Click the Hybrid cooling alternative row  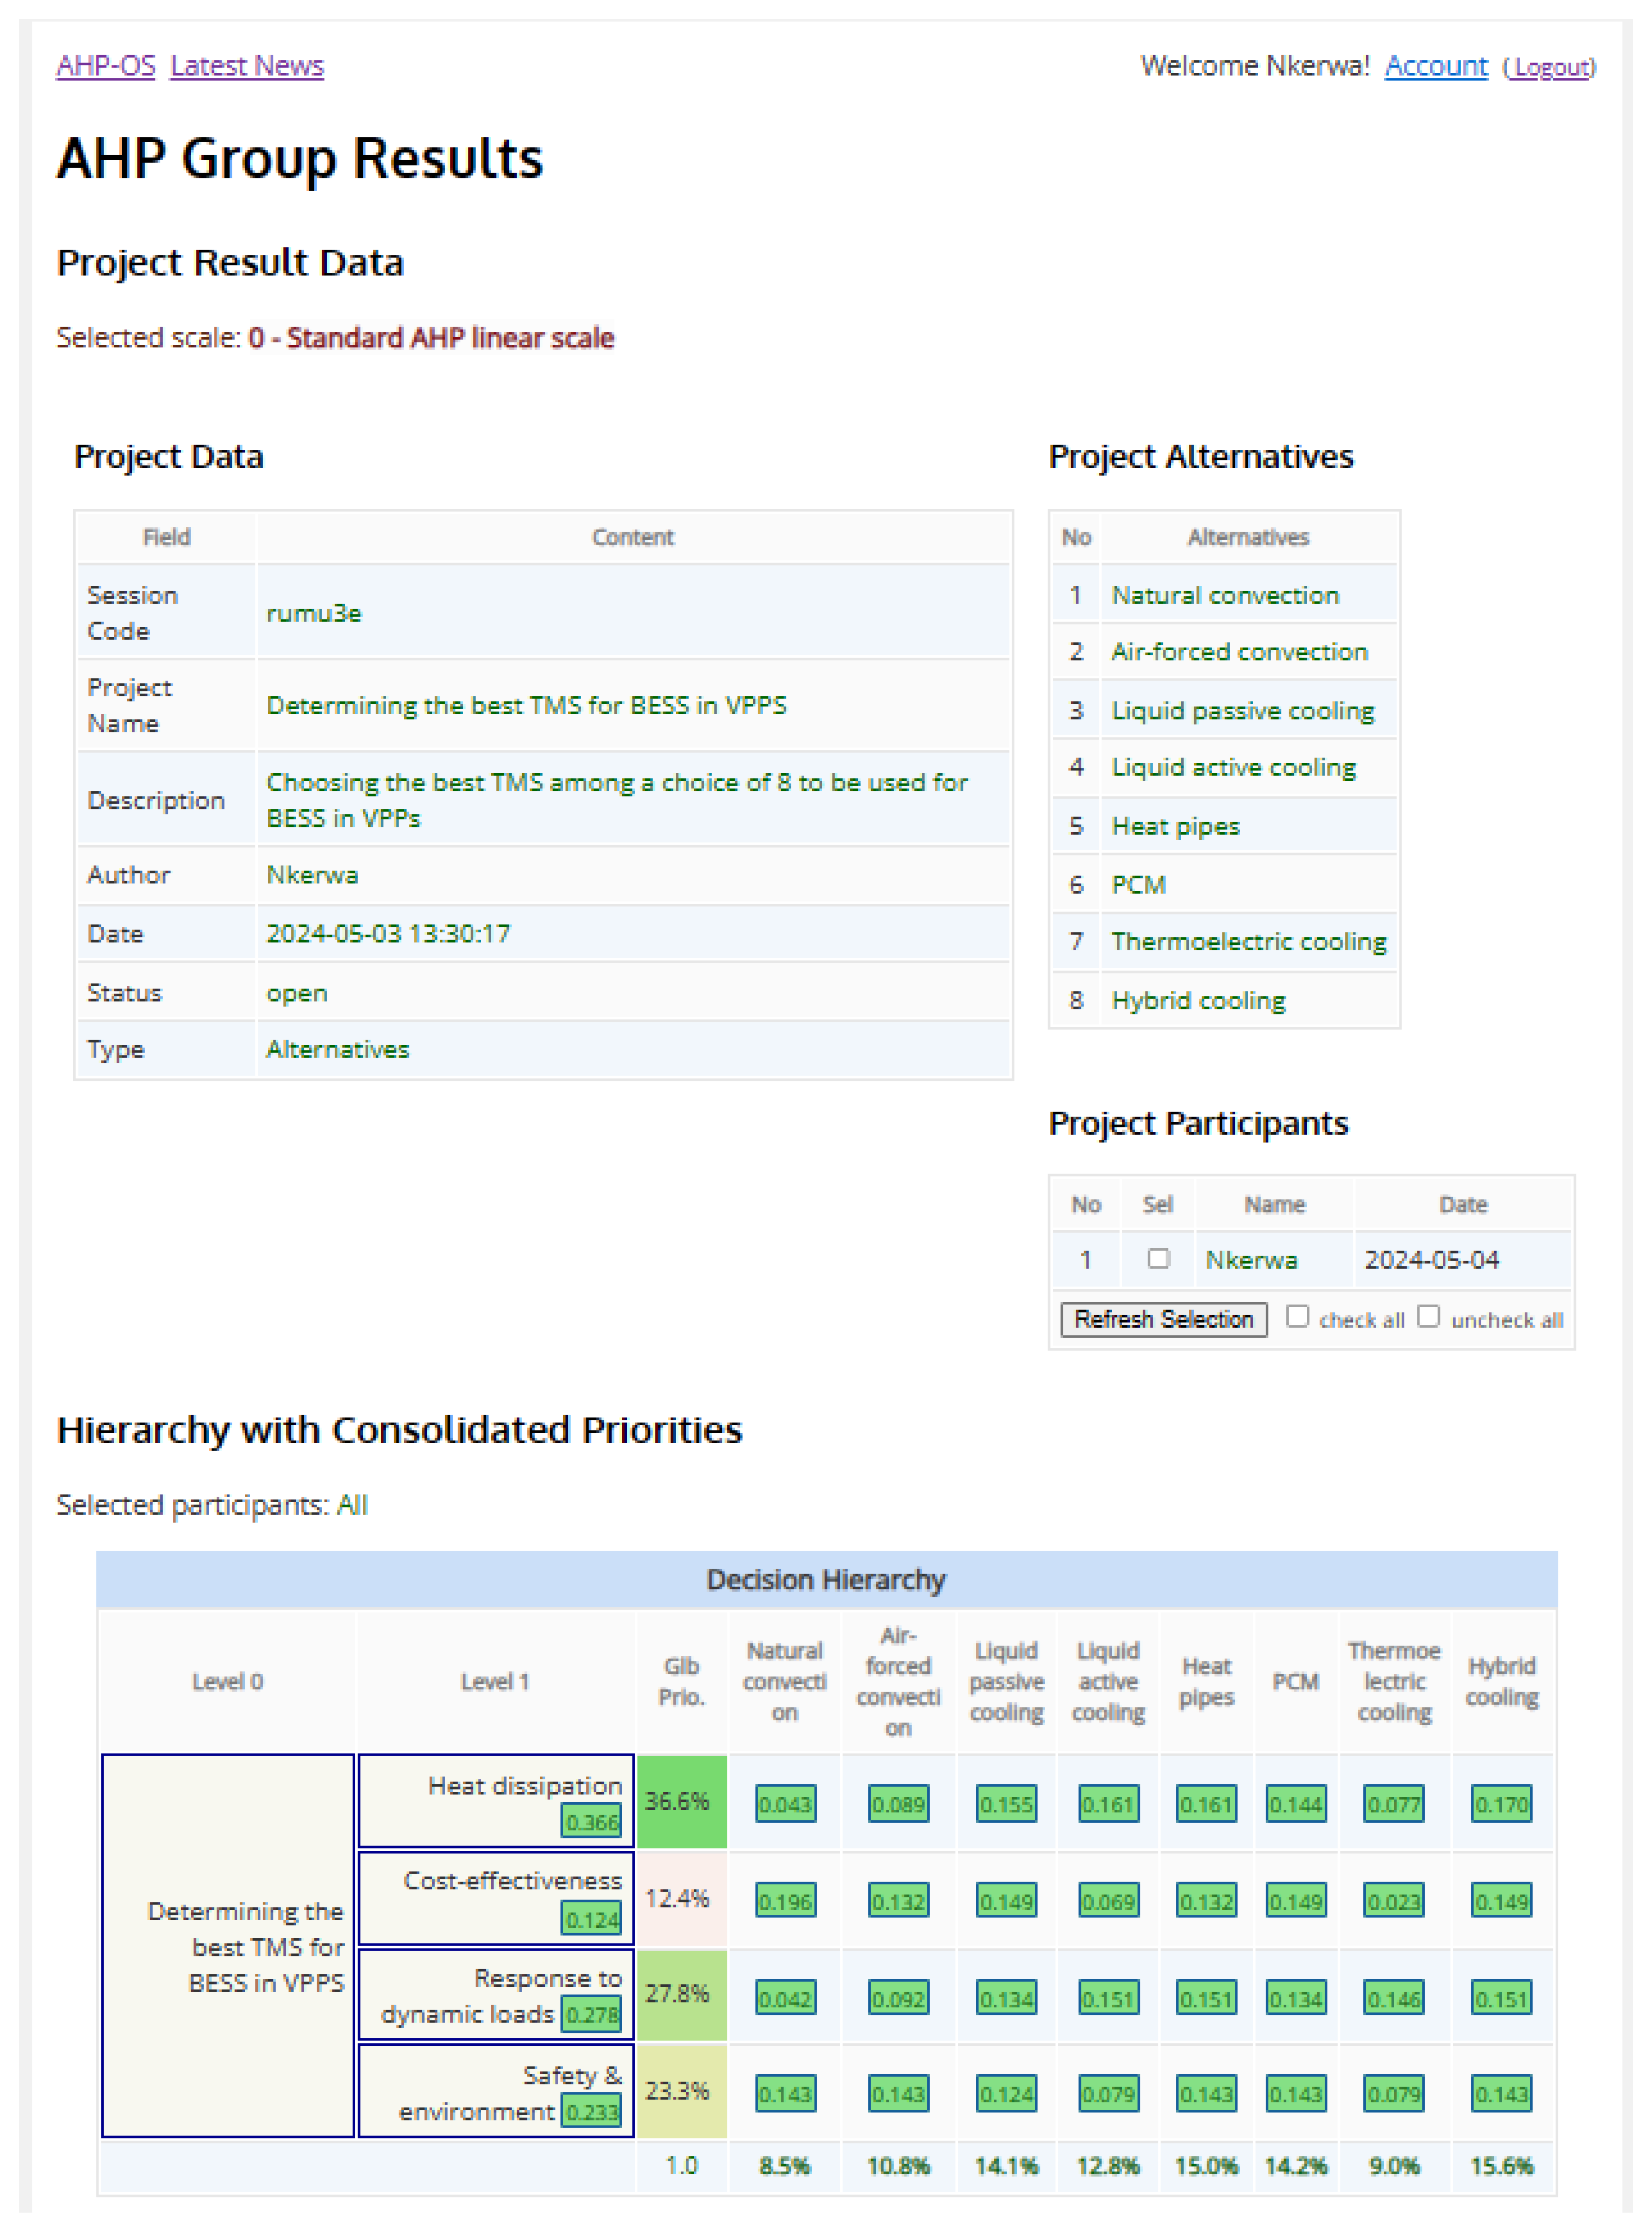pos(1198,1000)
